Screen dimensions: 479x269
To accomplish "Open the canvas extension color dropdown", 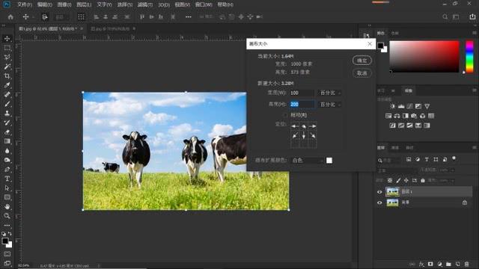I will tap(307, 161).
